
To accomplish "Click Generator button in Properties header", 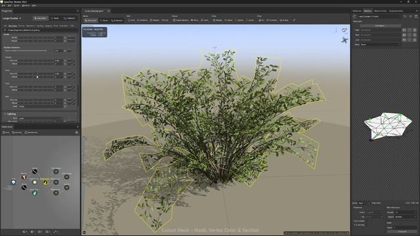I will 40,18.
